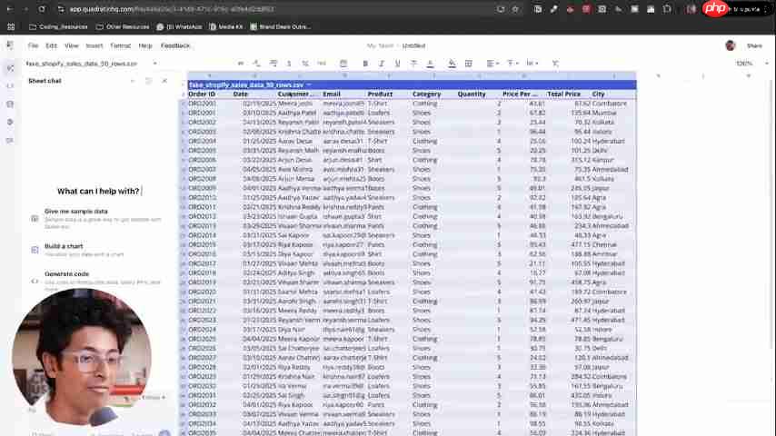Open the 'Media Kit' bookmark
Image resolution: width=776 pixels, height=436 pixels.
point(225,26)
